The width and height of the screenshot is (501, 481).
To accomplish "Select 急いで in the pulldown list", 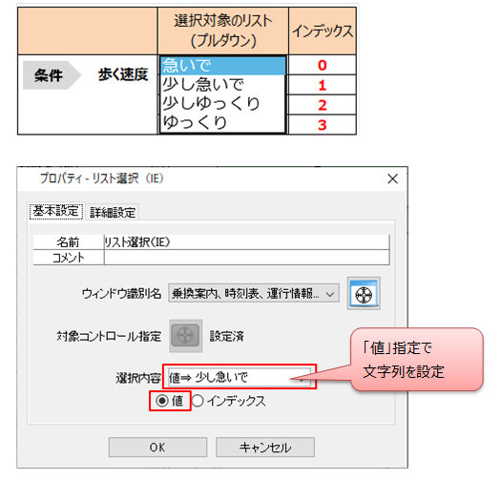I will [x=222, y=66].
